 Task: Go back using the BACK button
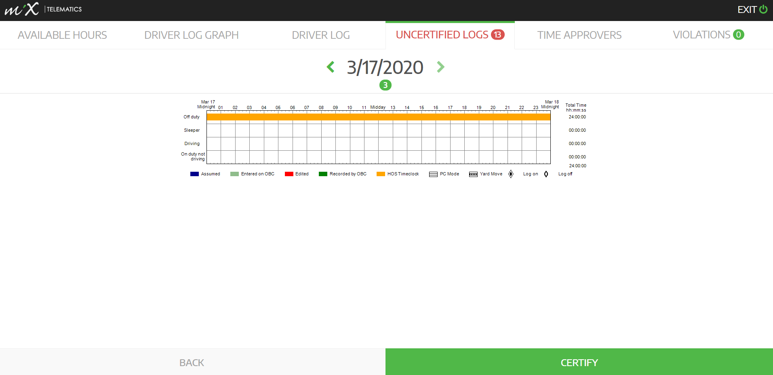(192, 362)
